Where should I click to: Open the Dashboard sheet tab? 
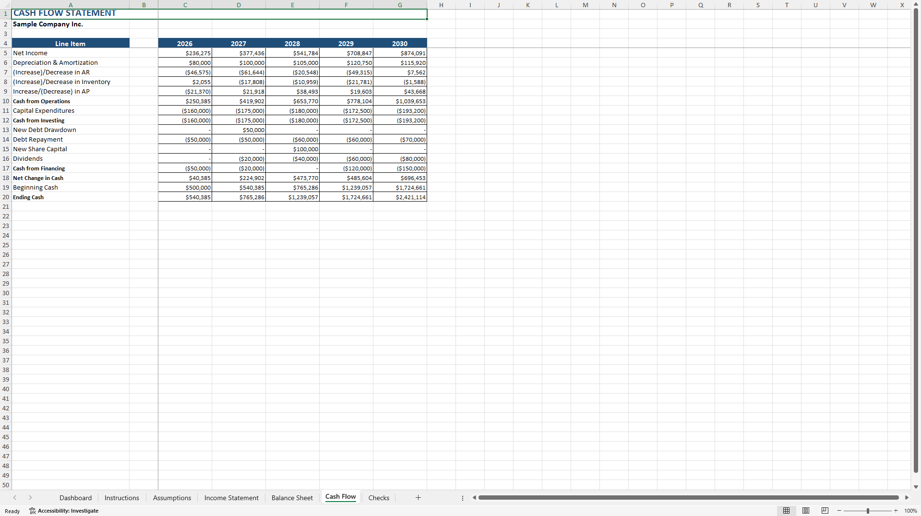[75, 498]
